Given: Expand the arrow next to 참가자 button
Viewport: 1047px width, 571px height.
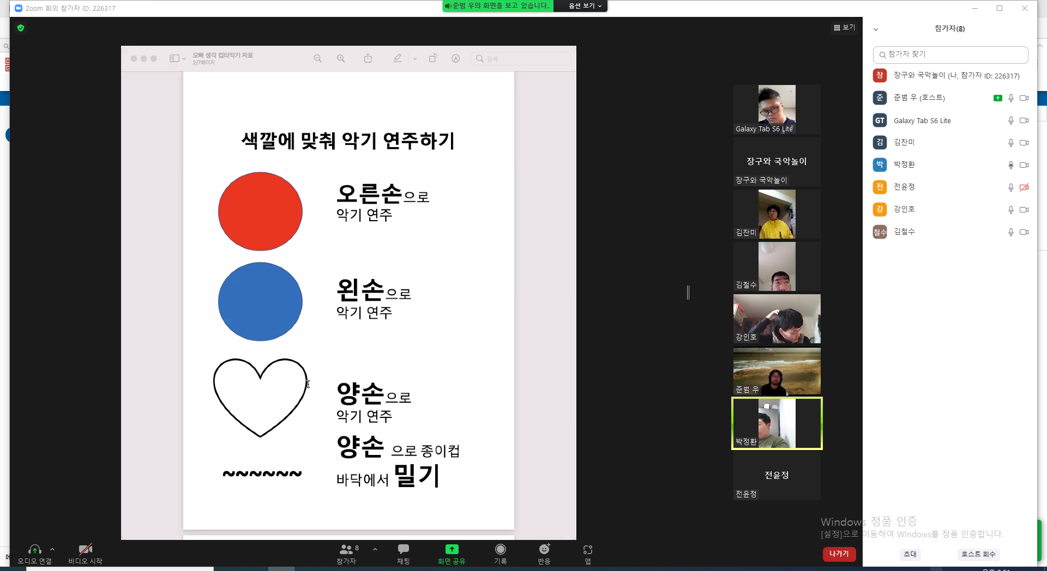Looking at the screenshot, I should point(375,549).
